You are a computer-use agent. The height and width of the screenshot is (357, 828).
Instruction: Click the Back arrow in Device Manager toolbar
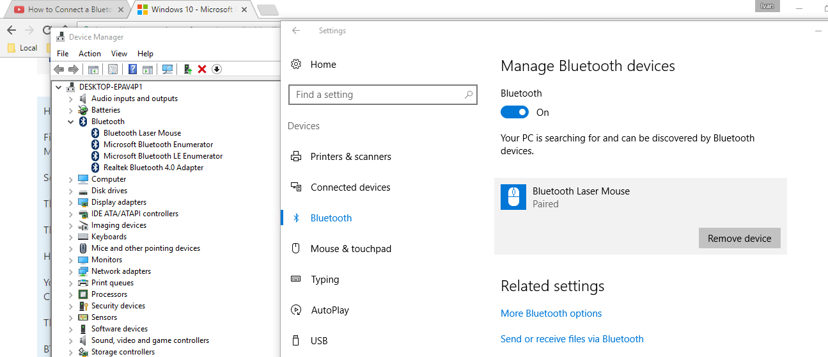59,69
